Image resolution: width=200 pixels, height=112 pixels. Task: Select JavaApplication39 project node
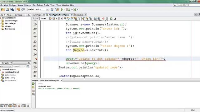point(9,18)
